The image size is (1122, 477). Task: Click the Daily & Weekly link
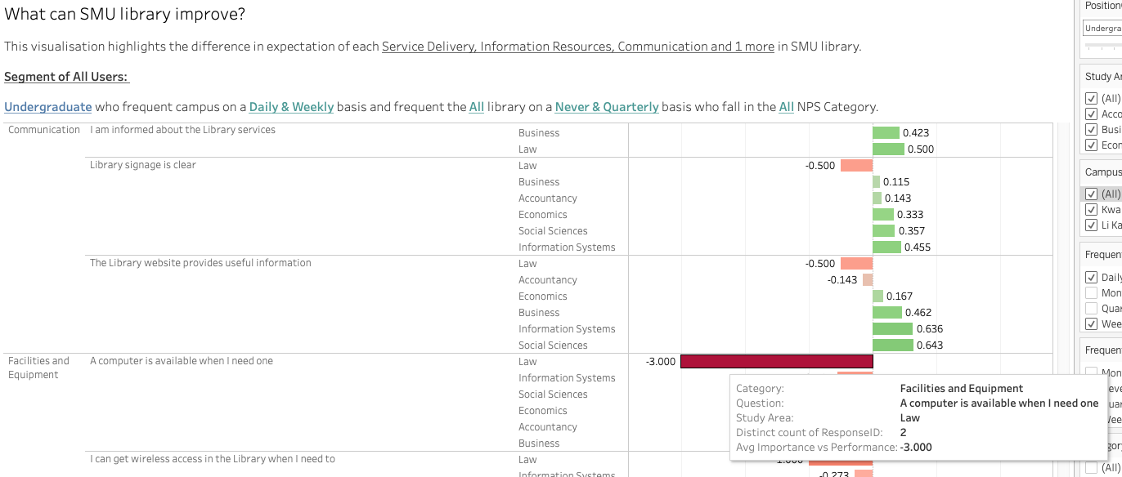click(291, 107)
